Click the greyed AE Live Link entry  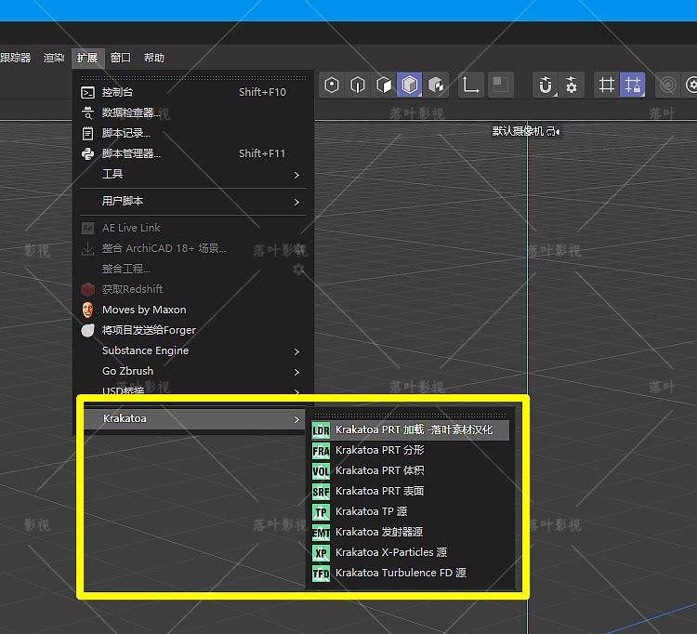(193, 228)
